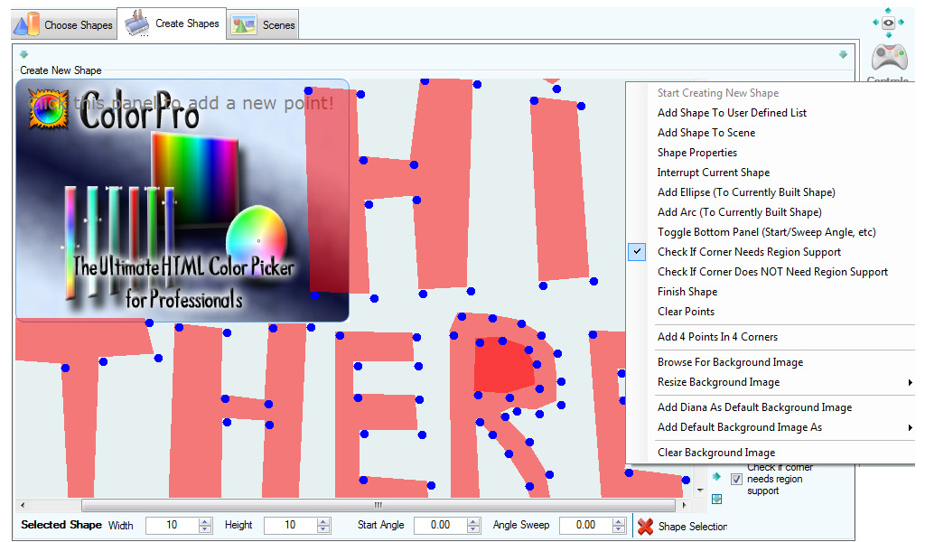Choose Add Shape To Scene
The width and height of the screenshot is (925, 542).
pyautogui.click(x=706, y=133)
